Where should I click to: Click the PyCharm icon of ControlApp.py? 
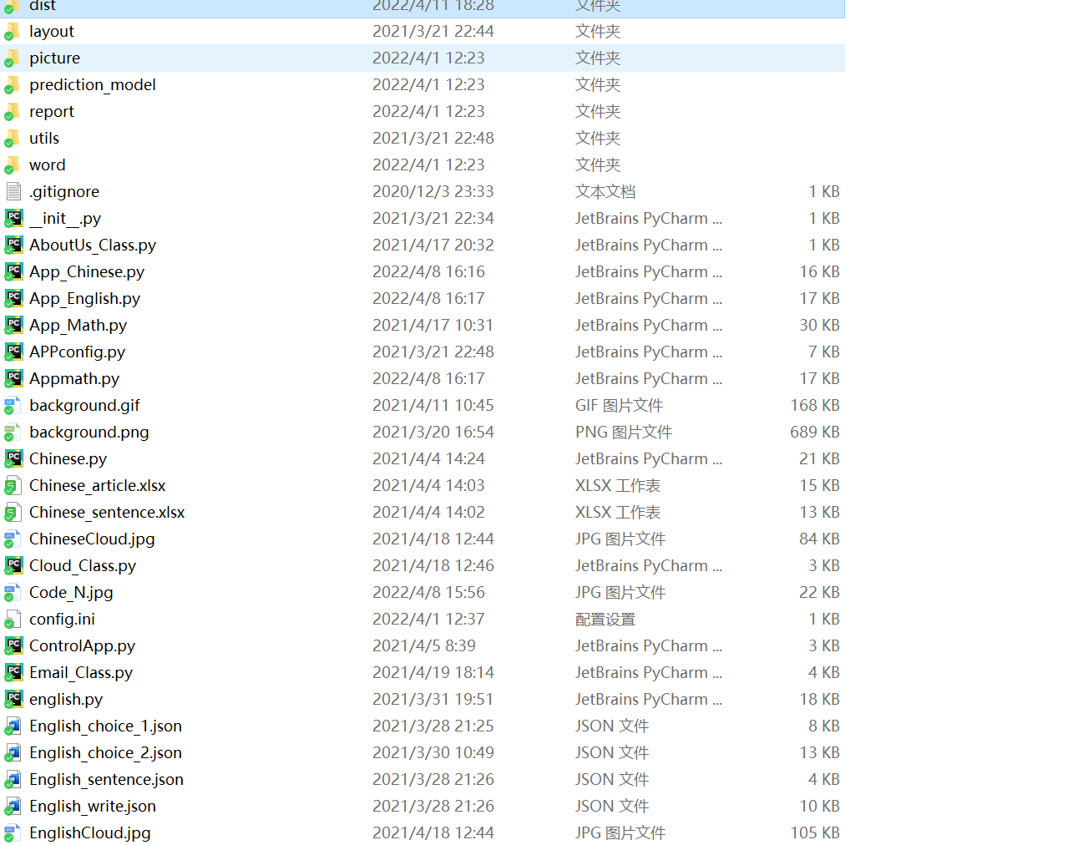[x=13, y=646]
